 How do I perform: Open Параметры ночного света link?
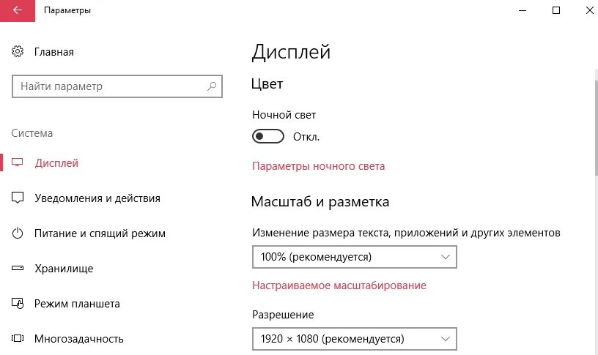(318, 166)
